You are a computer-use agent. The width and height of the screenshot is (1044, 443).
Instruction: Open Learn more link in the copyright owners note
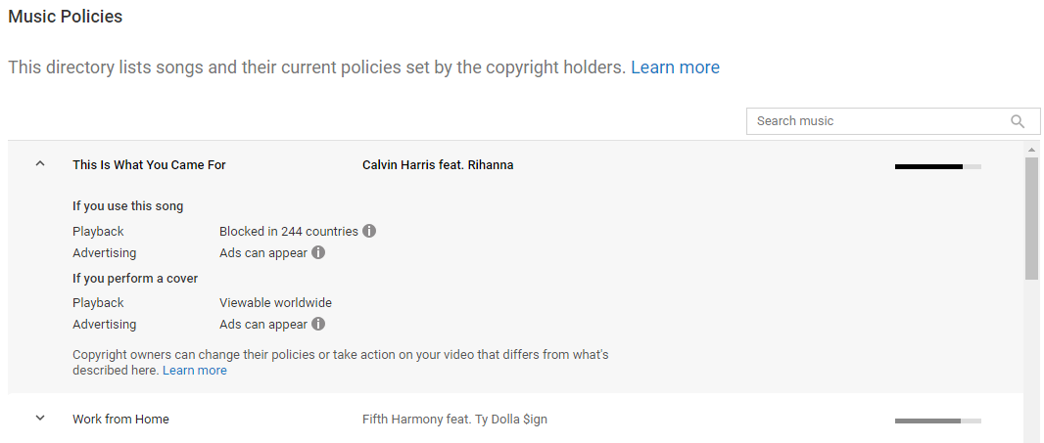(195, 371)
